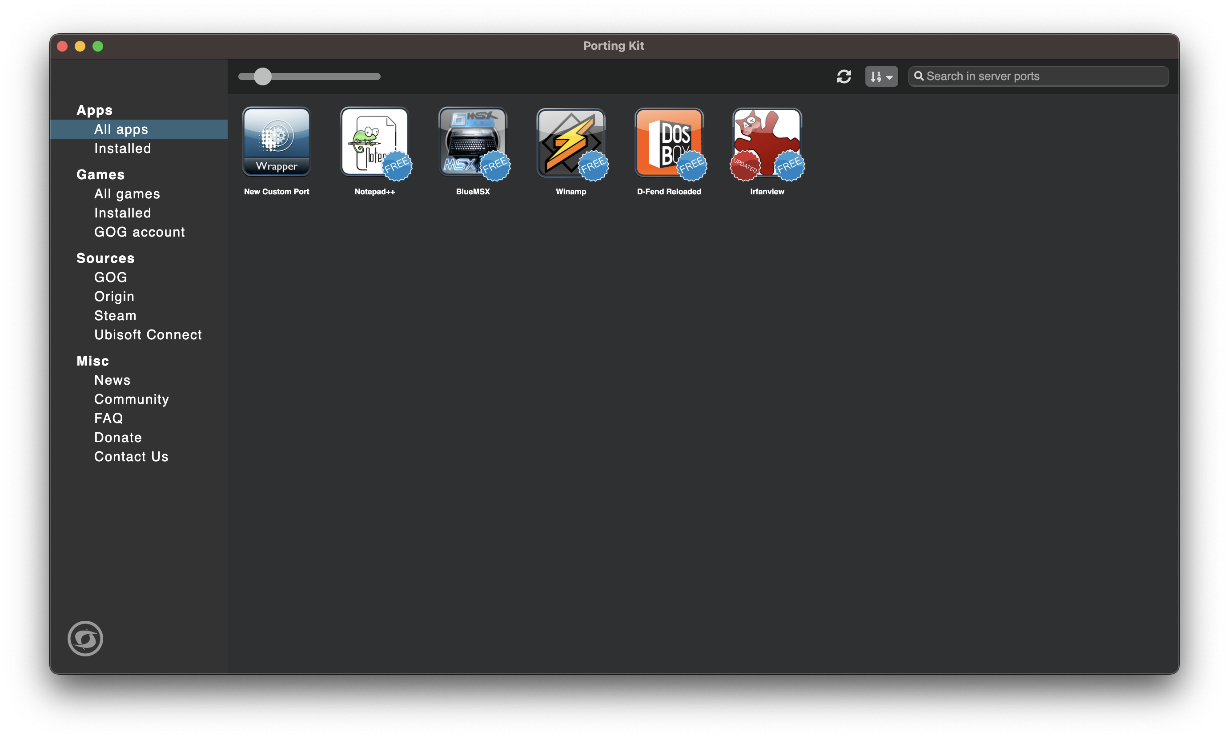Open Contact Us in Misc
The height and width of the screenshot is (740, 1229).
click(x=131, y=457)
